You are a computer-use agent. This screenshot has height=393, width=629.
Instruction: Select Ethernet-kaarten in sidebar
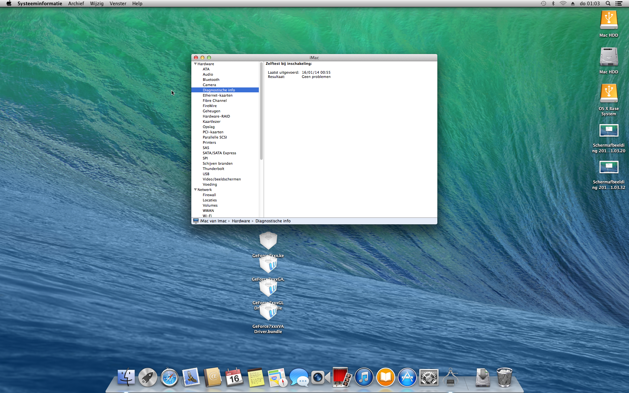(x=218, y=95)
